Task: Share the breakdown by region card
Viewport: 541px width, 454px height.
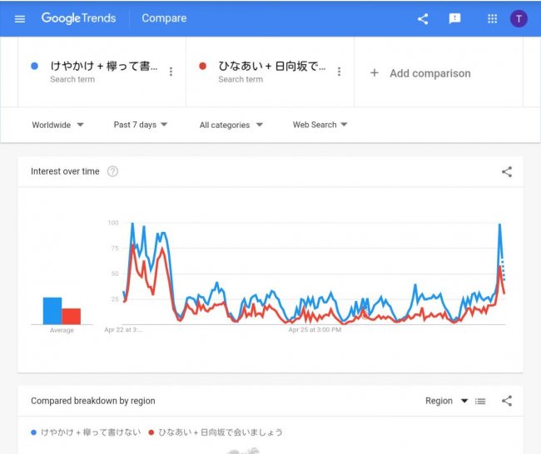Action: click(x=507, y=401)
